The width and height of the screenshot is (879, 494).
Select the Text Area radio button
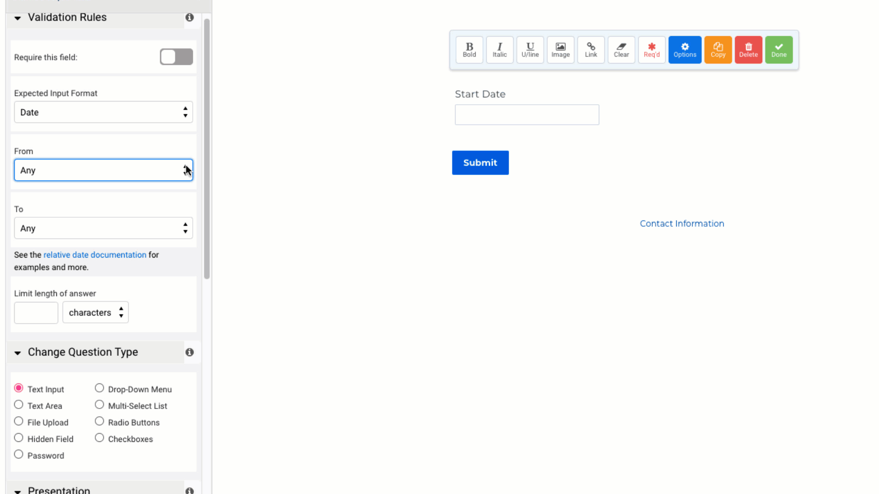(x=18, y=405)
